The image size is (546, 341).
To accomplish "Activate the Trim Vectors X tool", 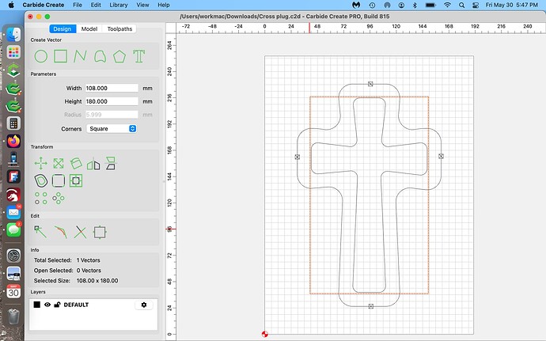I will tap(80, 232).
